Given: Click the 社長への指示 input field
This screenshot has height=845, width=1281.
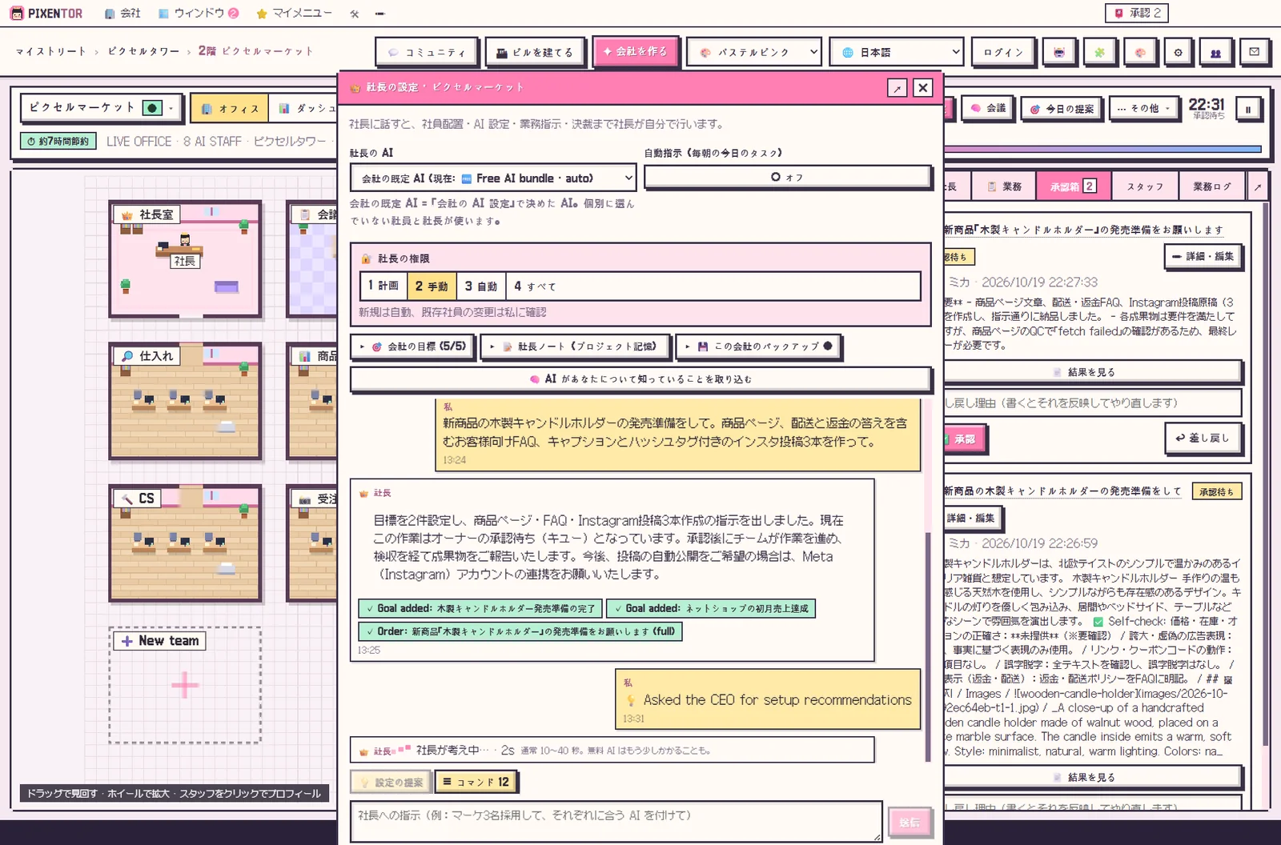Looking at the screenshot, I should point(616,821).
